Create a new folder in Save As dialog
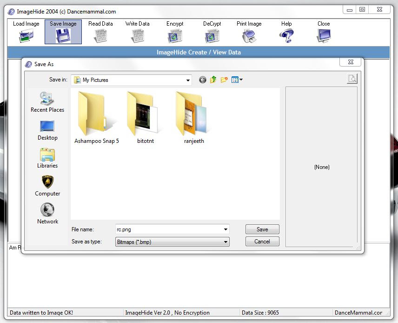 224,80
